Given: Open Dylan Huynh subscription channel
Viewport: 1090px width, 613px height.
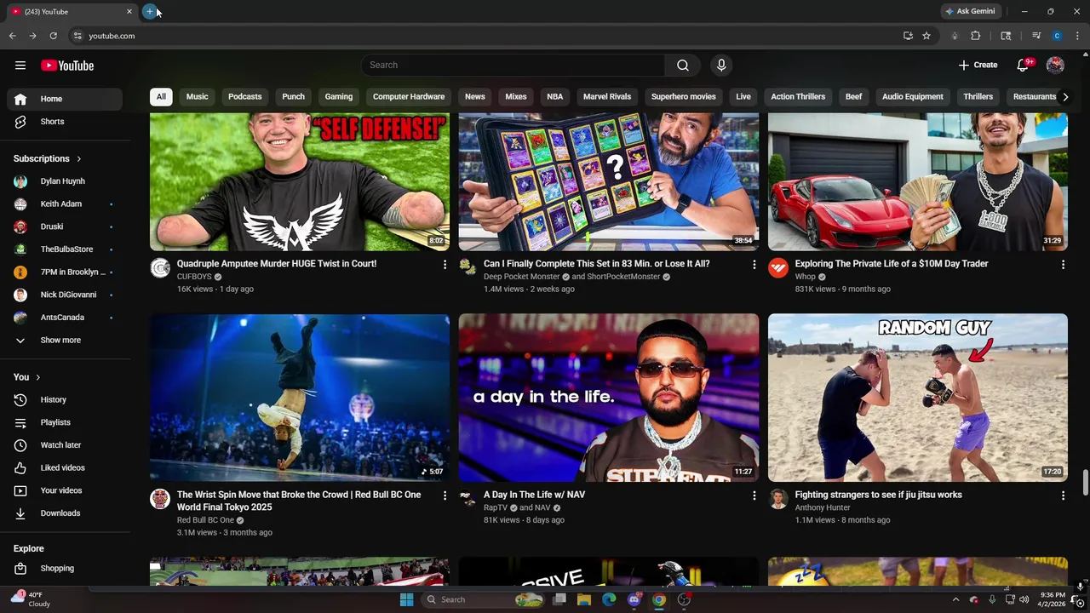Looking at the screenshot, I should click(x=65, y=181).
